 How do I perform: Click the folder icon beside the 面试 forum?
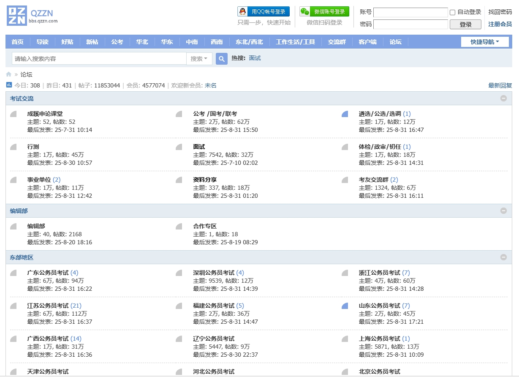(179, 147)
